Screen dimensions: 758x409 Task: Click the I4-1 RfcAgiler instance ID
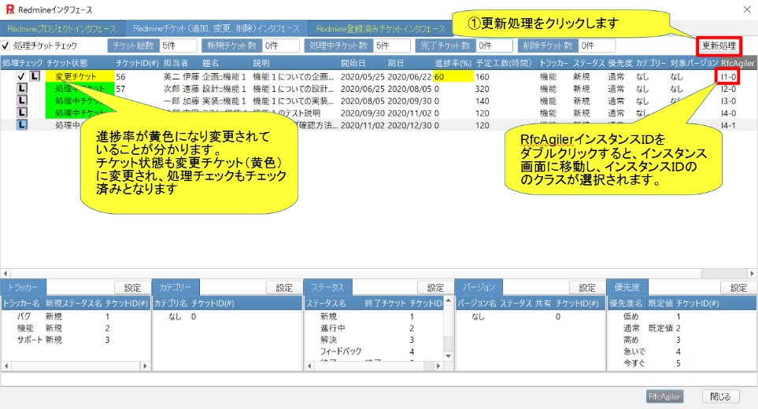click(728, 125)
